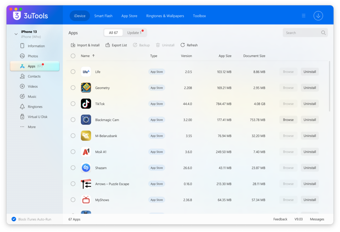Click the Shazam app icon

pos(86,168)
